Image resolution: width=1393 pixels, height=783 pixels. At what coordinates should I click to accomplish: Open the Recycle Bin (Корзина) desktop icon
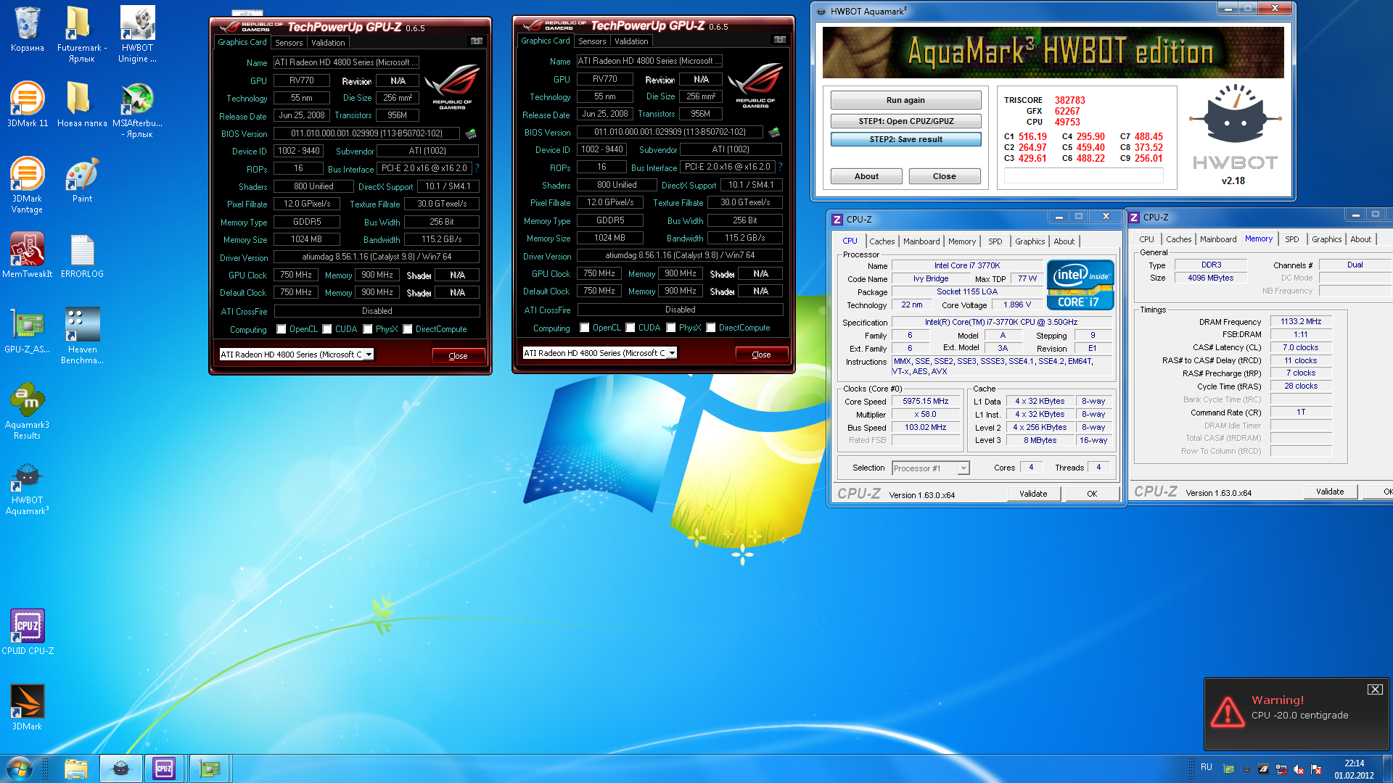[27, 30]
